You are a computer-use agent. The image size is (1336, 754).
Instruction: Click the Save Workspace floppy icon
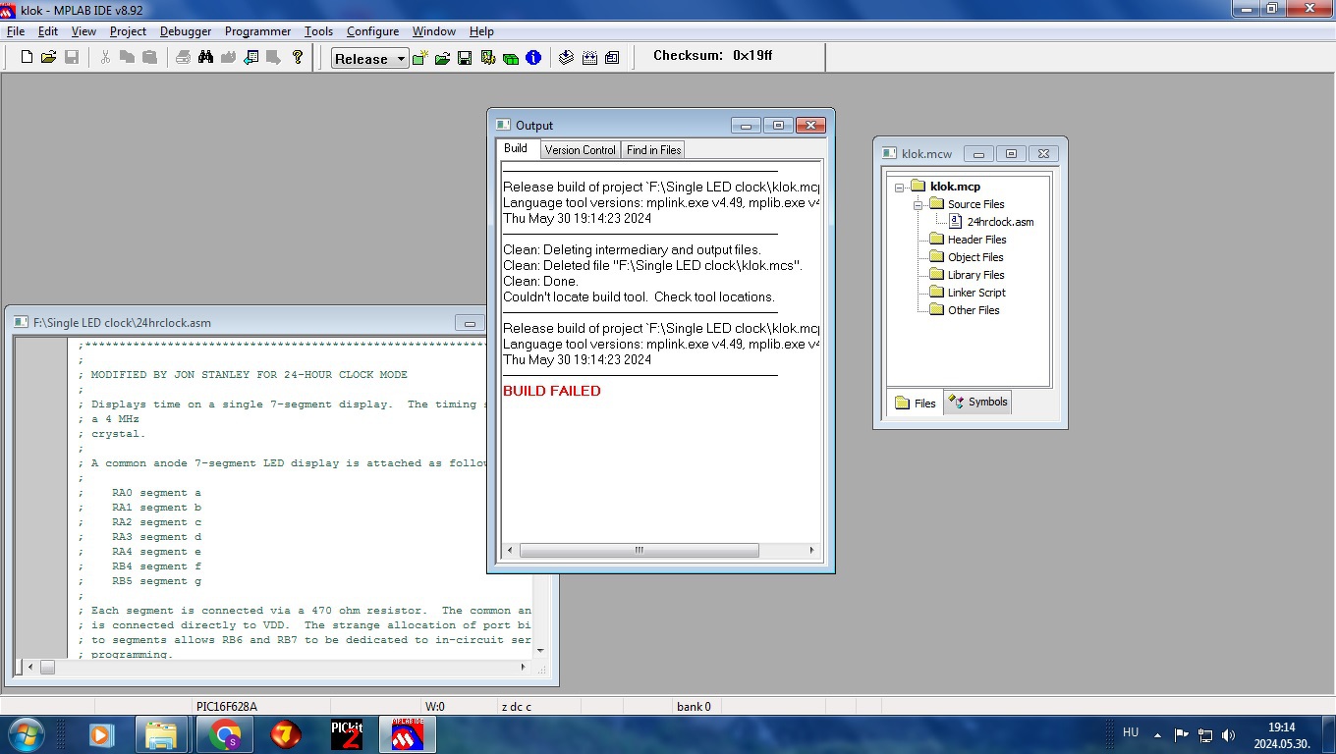coord(465,59)
